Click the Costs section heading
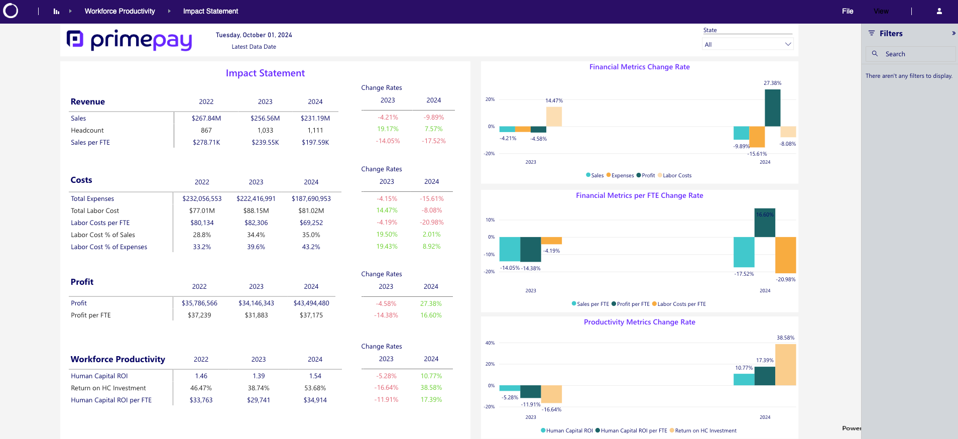 pyautogui.click(x=81, y=180)
